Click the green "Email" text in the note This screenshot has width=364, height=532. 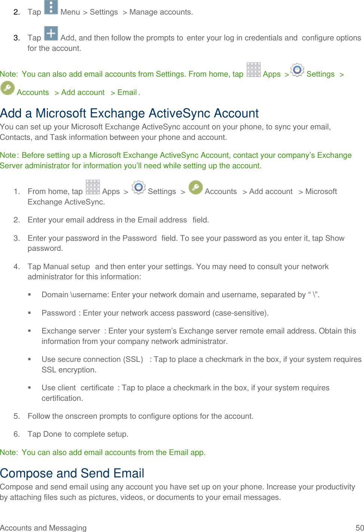click(127, 92)
